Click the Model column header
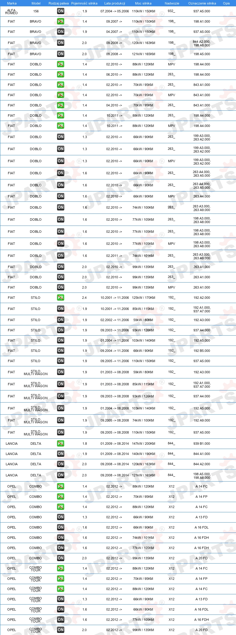The width and height of the screenshot is (236, 635). click(x=36, y=3)
